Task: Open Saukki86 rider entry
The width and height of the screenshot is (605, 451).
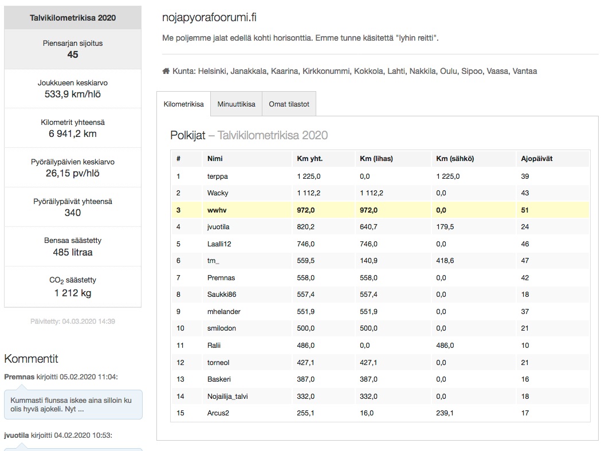Action: click(x=221, y=295)
